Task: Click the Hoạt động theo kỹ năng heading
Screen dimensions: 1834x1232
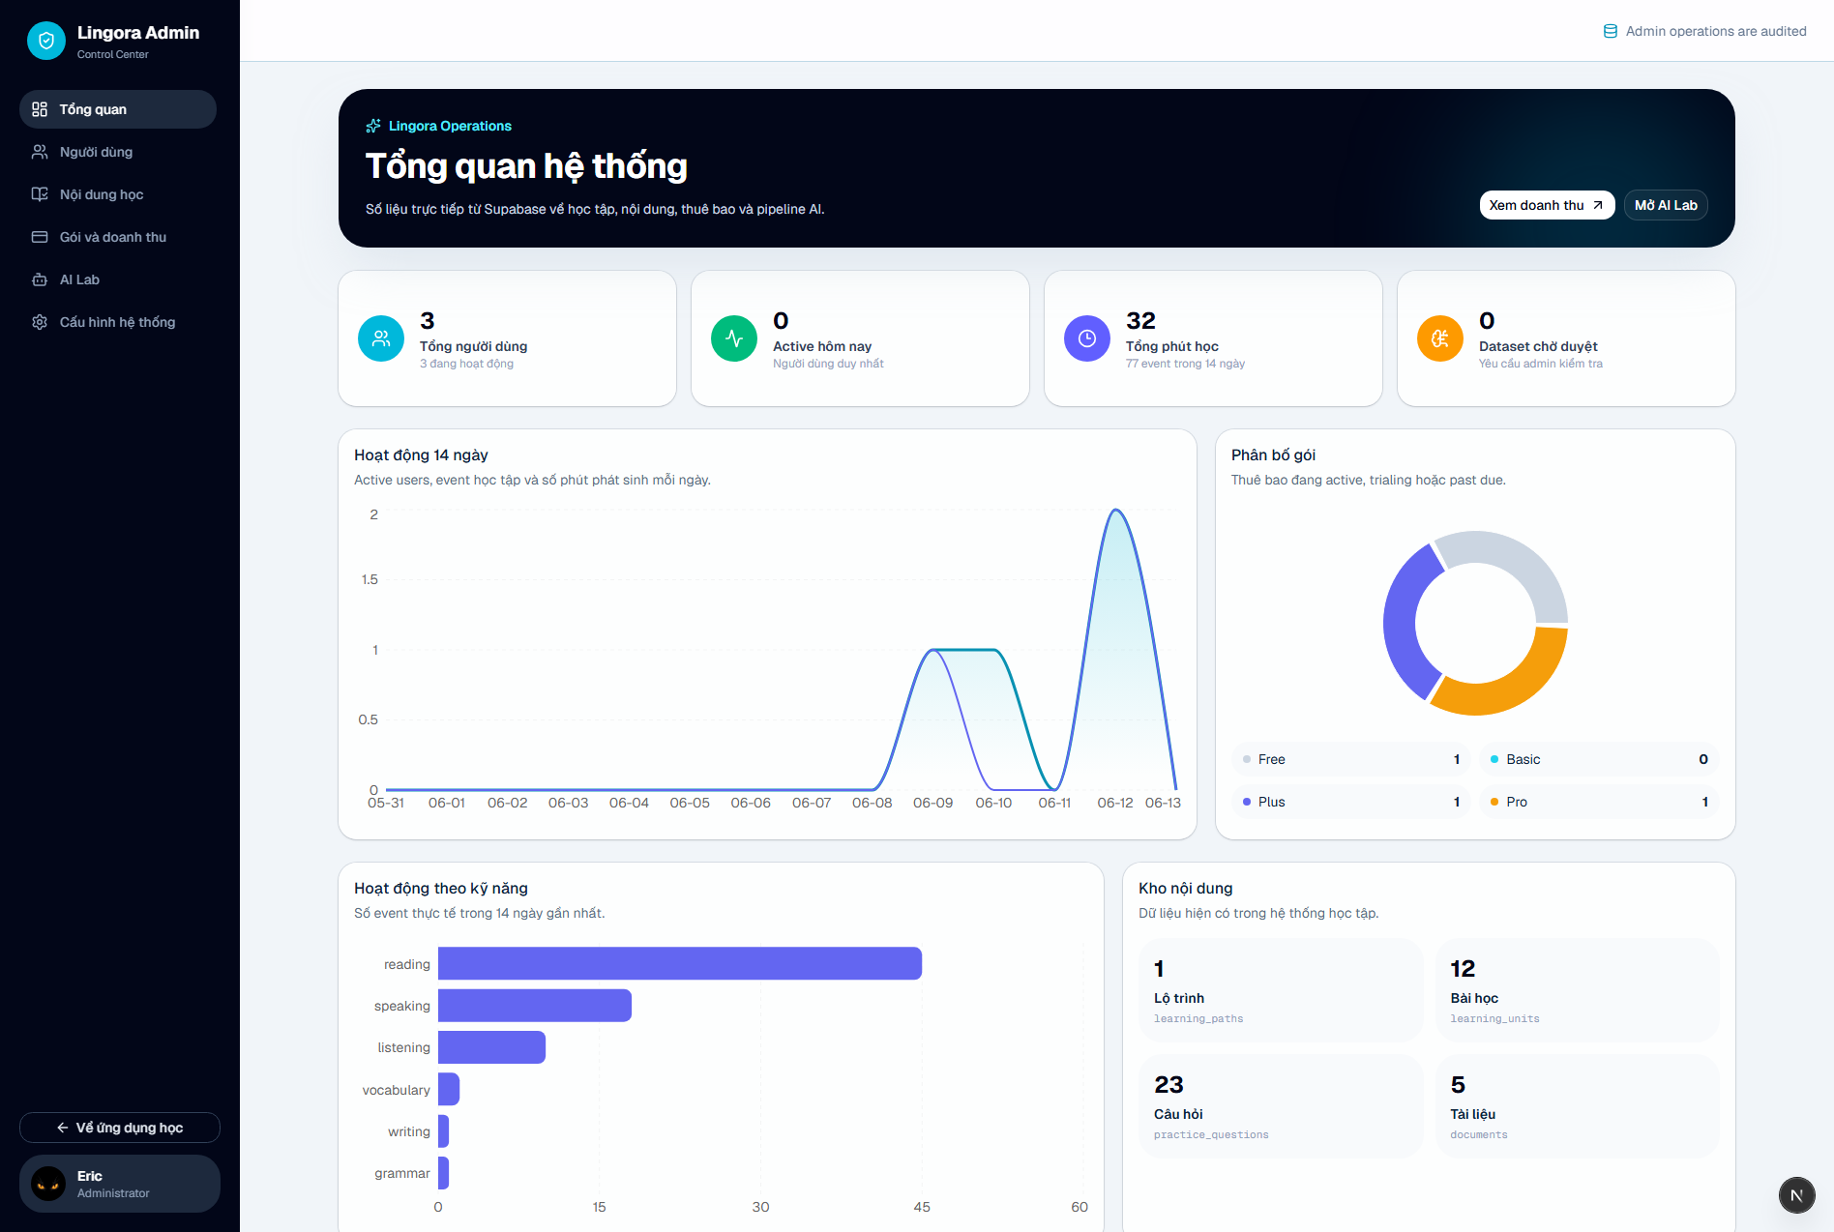Action: (441, 889)
